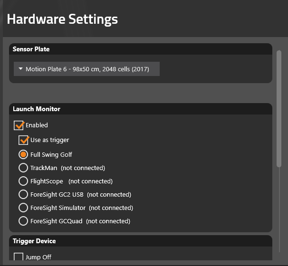Pick ForeSight GC2 USB as launch monitor
The width and height of the screenshot is (288, 266).
tap(23, 194)
